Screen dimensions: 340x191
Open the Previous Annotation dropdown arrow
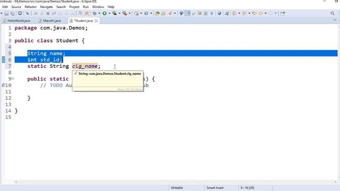coord(249,13)
